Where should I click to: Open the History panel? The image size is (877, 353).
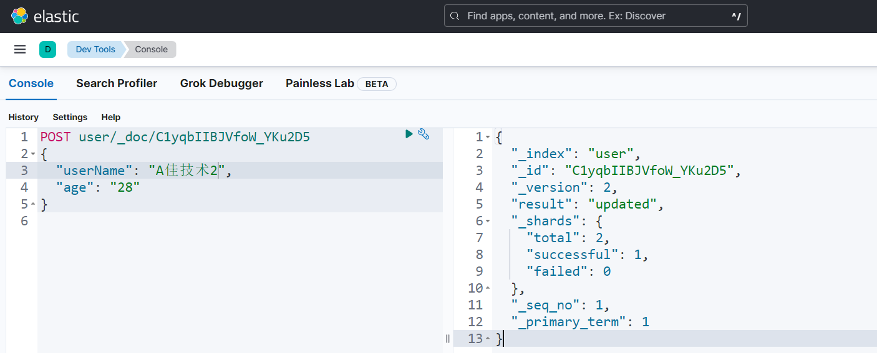[23, 117]
